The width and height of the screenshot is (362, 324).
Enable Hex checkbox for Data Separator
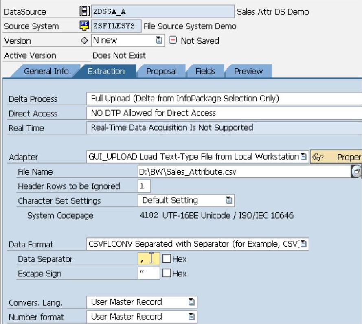[x=167, y=259]
